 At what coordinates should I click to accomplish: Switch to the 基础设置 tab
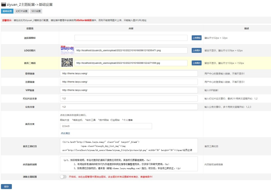click(x=7, y=11)
